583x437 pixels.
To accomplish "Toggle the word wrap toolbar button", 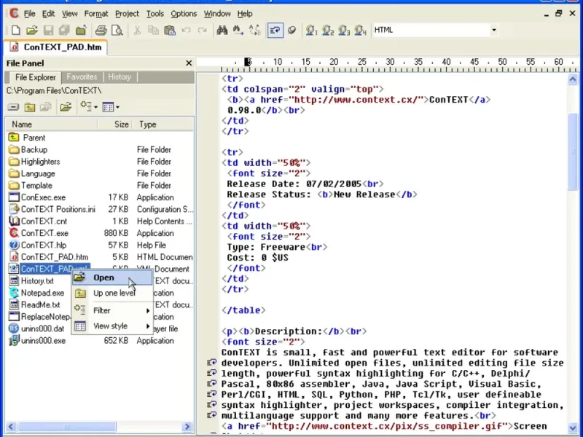I will coord(275,30).
